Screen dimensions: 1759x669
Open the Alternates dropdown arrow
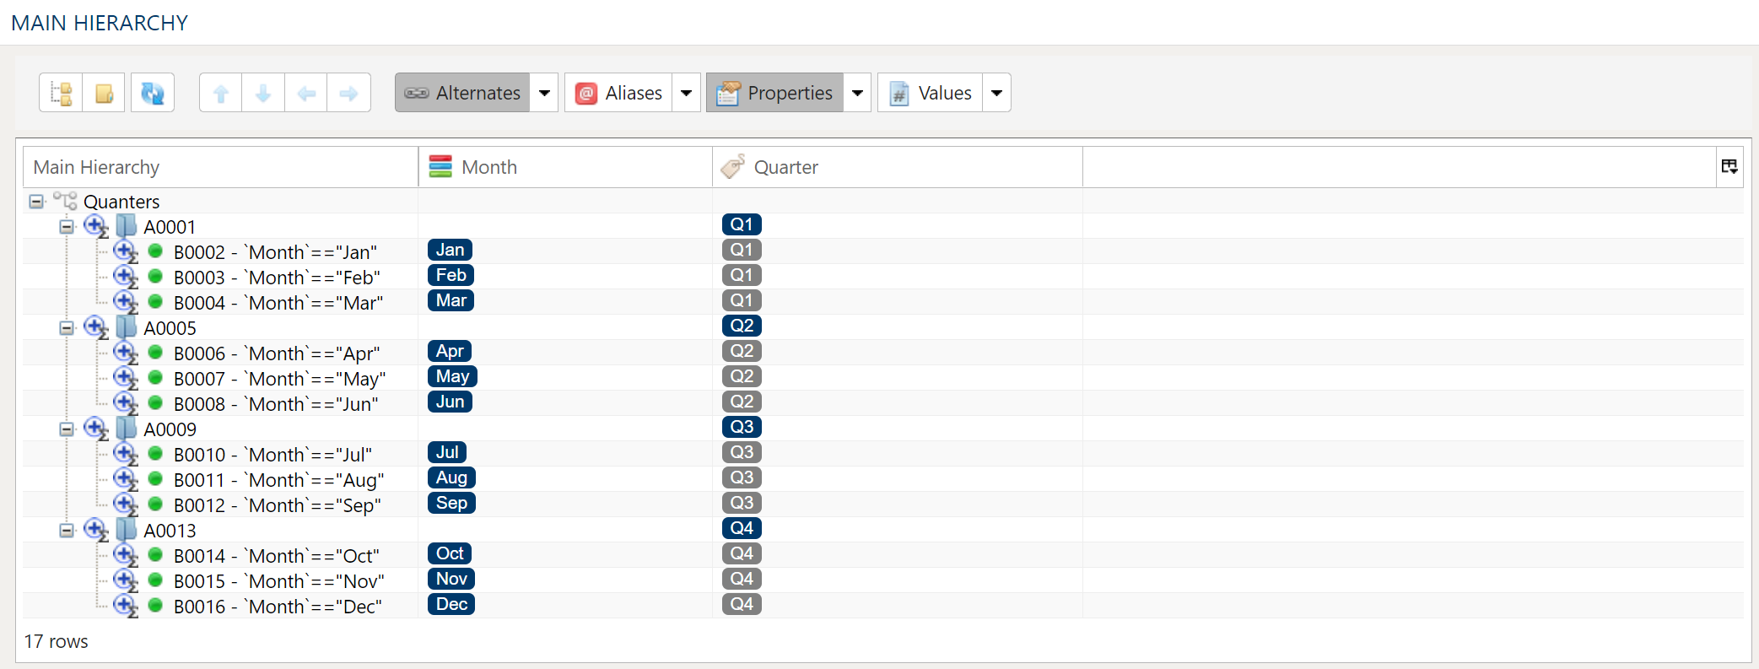click(544, 93)
